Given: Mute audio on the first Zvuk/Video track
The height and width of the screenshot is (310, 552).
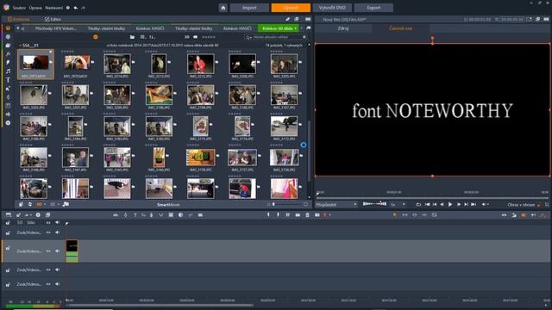Looking at the screenshot, I should 58,232.
